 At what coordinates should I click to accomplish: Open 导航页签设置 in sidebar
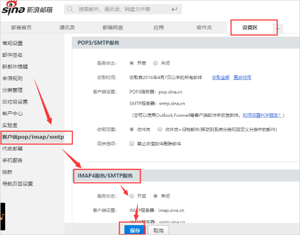[x=18, y=184]
